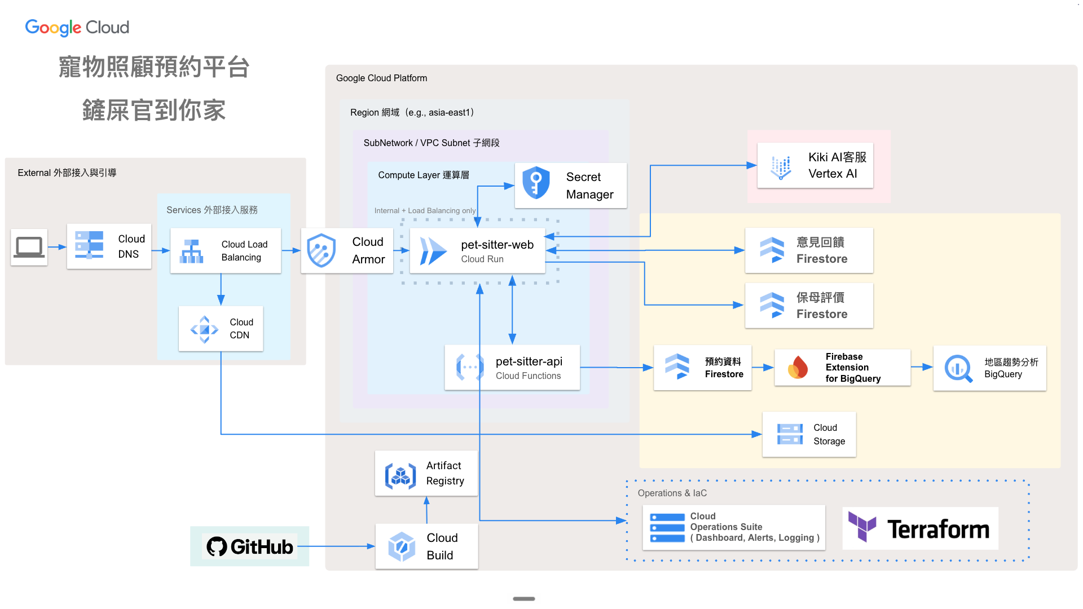Click the Firestore icon beside 預約資料
The image size is (1083, 609).
pos(677,367)
